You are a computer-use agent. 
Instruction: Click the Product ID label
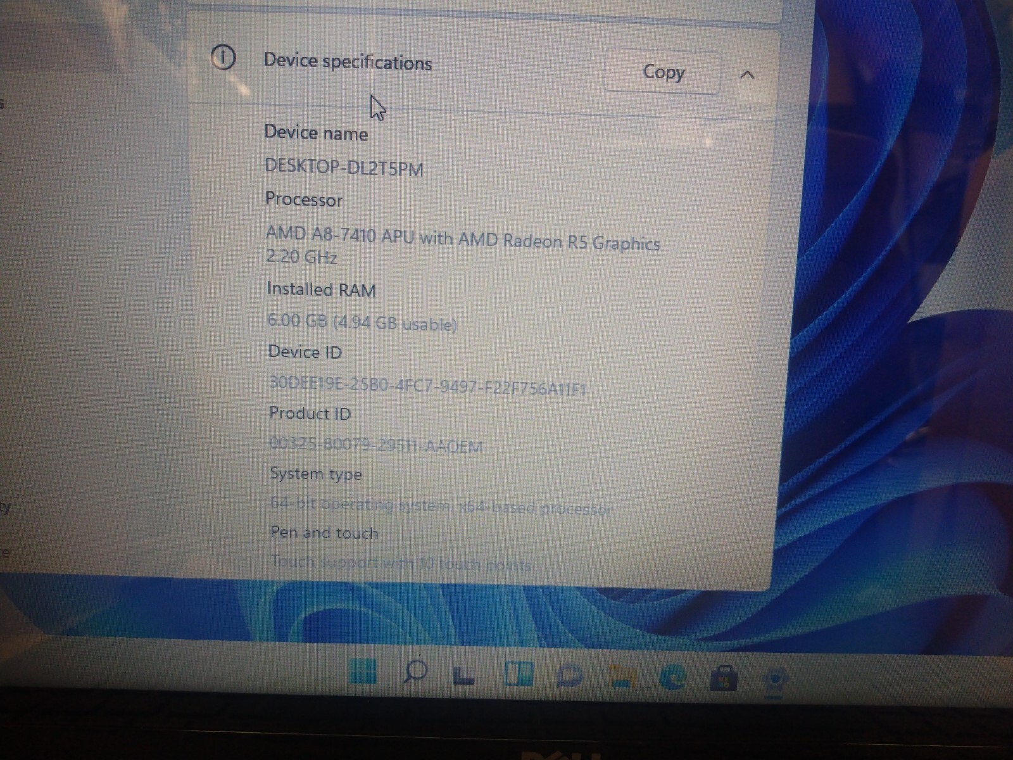coord(310,414)
